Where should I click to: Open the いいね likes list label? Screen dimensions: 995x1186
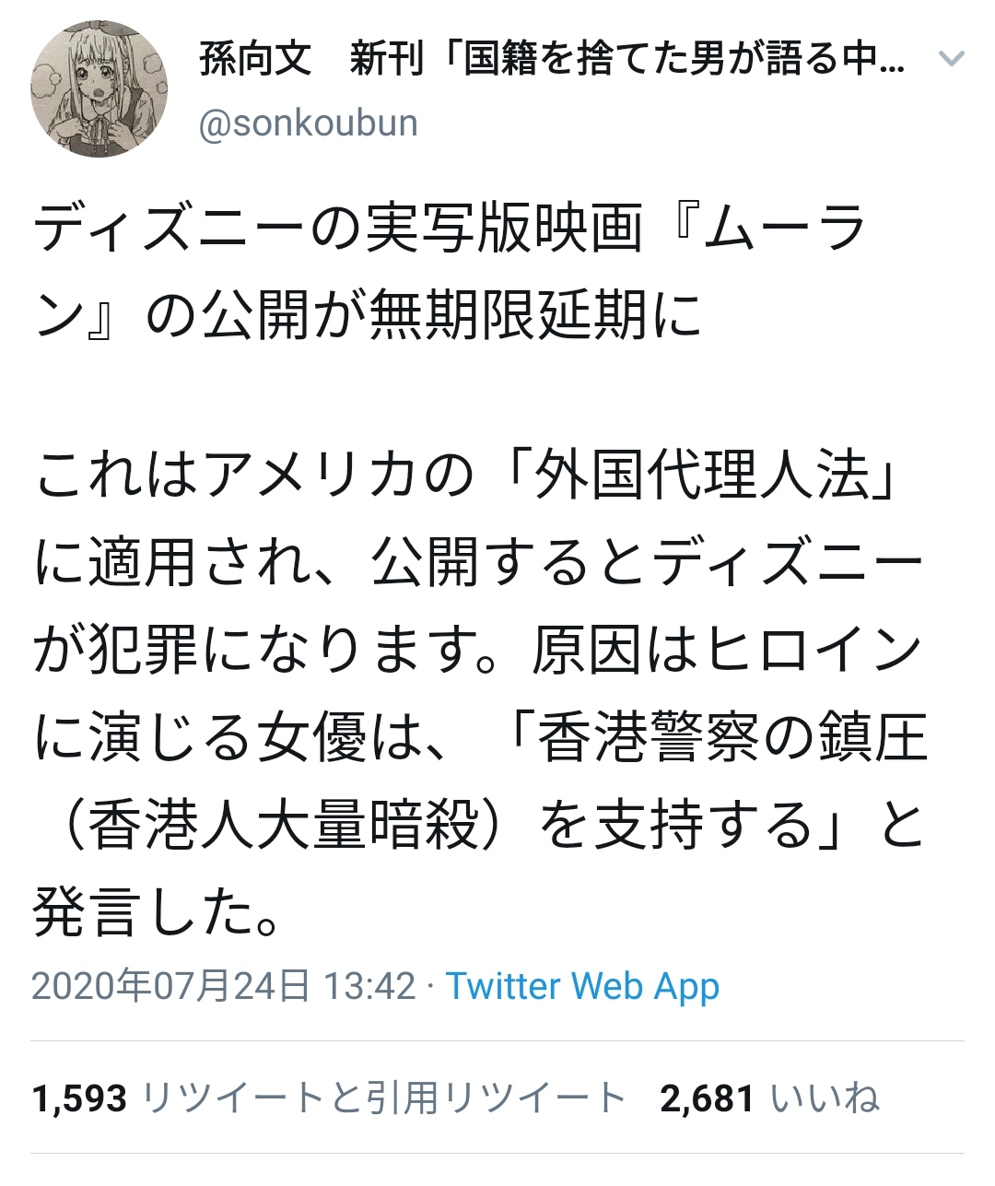click(x=825, y=1098)
